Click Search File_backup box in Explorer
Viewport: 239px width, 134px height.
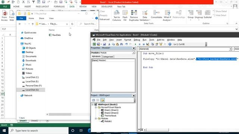point(87,24)
